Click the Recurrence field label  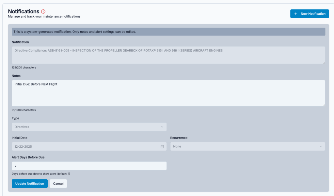pyautogui.click(x=179, y=138)
